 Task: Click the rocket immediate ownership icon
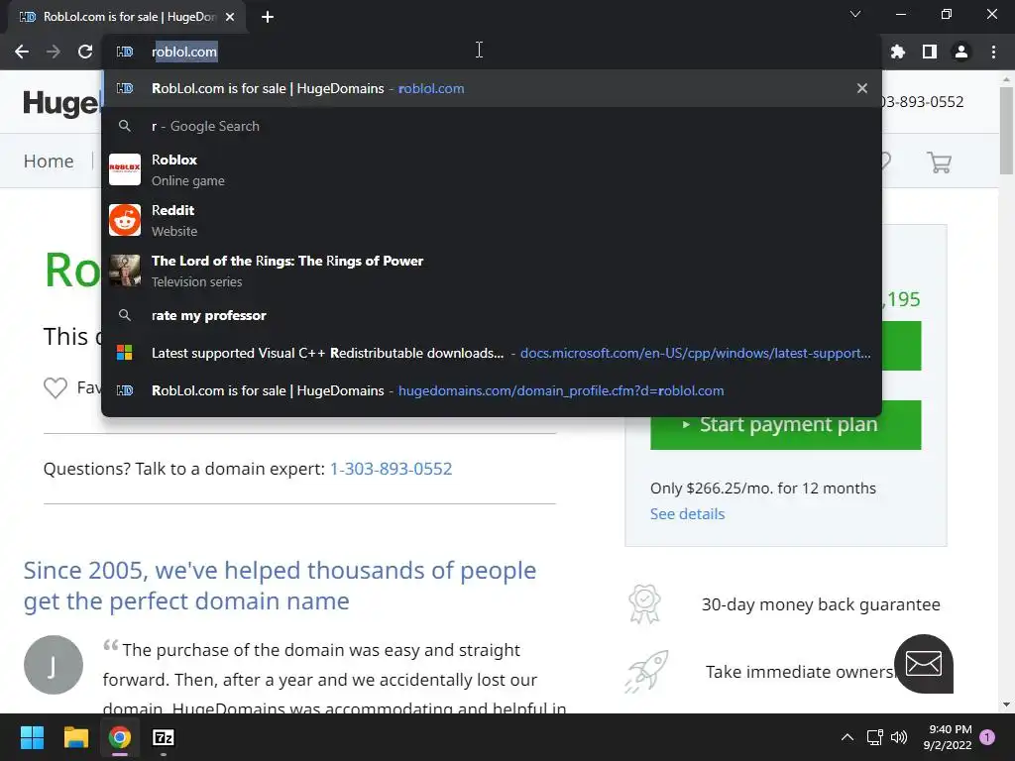pyautogui.click(x=646, y=672)
